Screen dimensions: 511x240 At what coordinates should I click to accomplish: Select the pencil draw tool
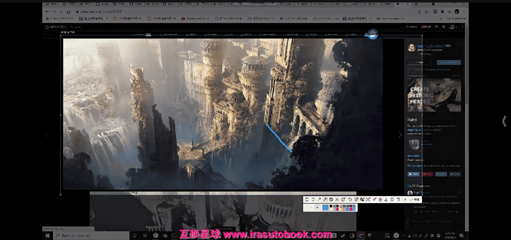325,199
